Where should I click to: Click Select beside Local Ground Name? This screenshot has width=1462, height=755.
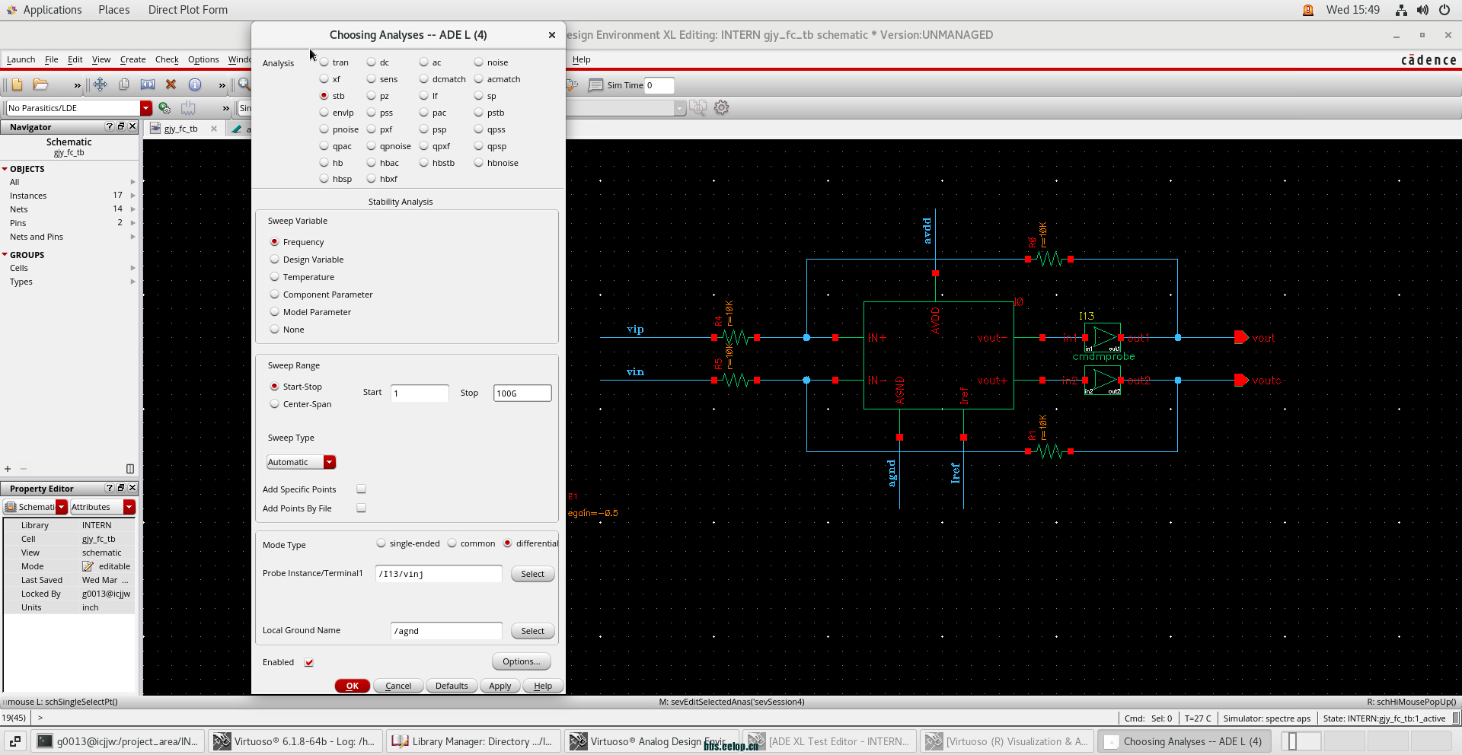(532, 631)
